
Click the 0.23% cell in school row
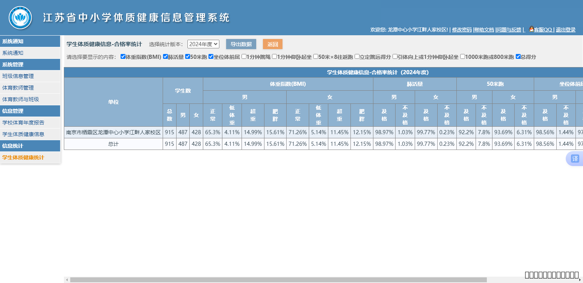(x=447, y=132)
